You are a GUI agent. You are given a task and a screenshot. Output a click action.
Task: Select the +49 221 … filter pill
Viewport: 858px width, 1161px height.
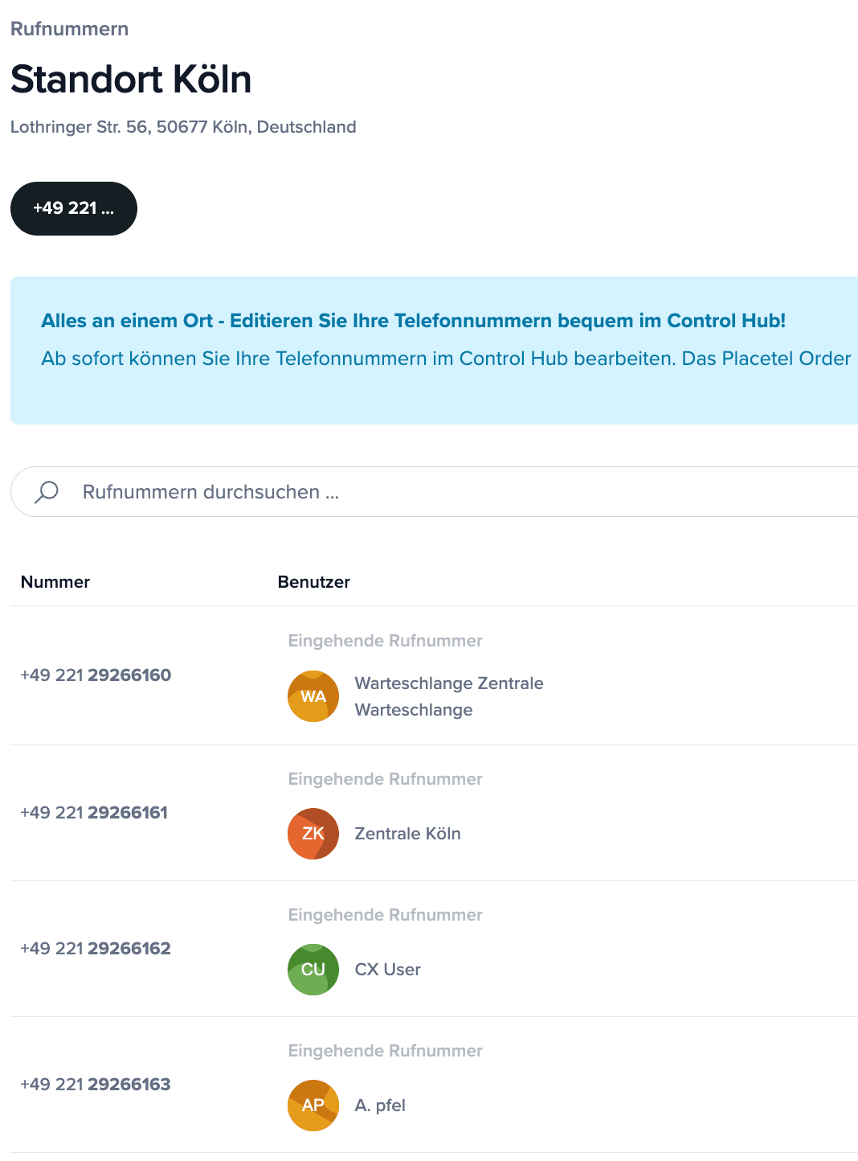74,208
